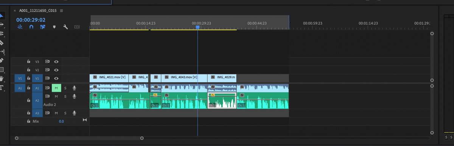Hide track V2 output with eye icon
Image resolution: width=454 pixels, height=146 pixels.
pos(56,70)
